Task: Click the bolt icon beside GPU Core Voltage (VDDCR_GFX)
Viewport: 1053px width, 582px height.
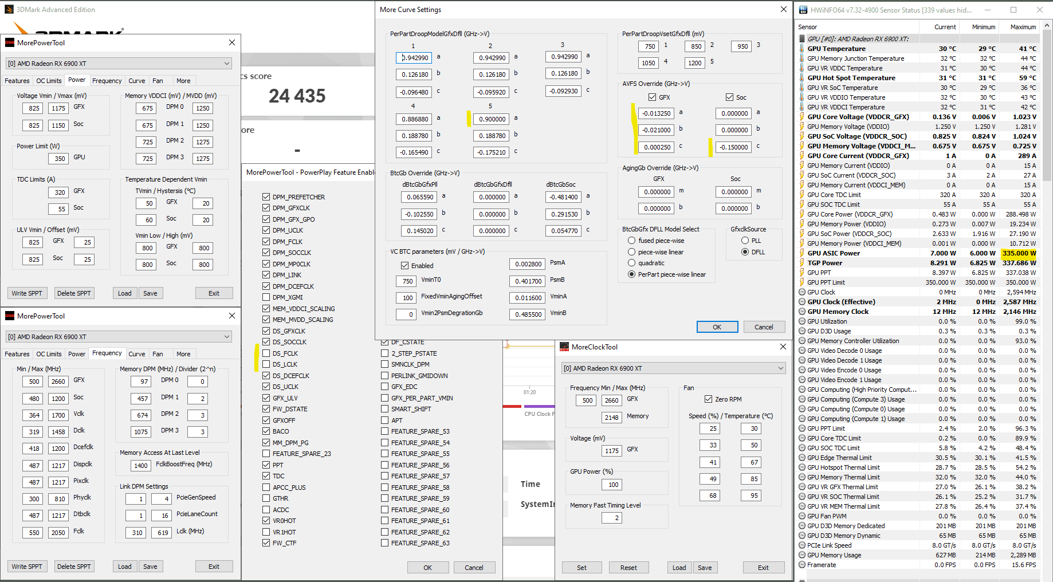Action: [x=802, y=117]
